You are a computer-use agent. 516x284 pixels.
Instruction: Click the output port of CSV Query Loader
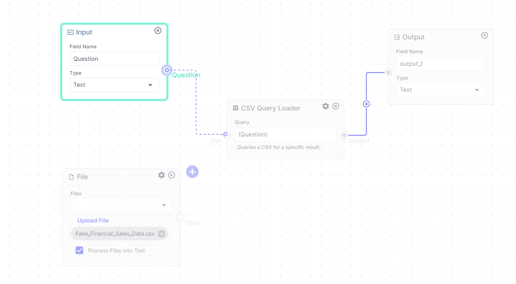click(344, 134)
